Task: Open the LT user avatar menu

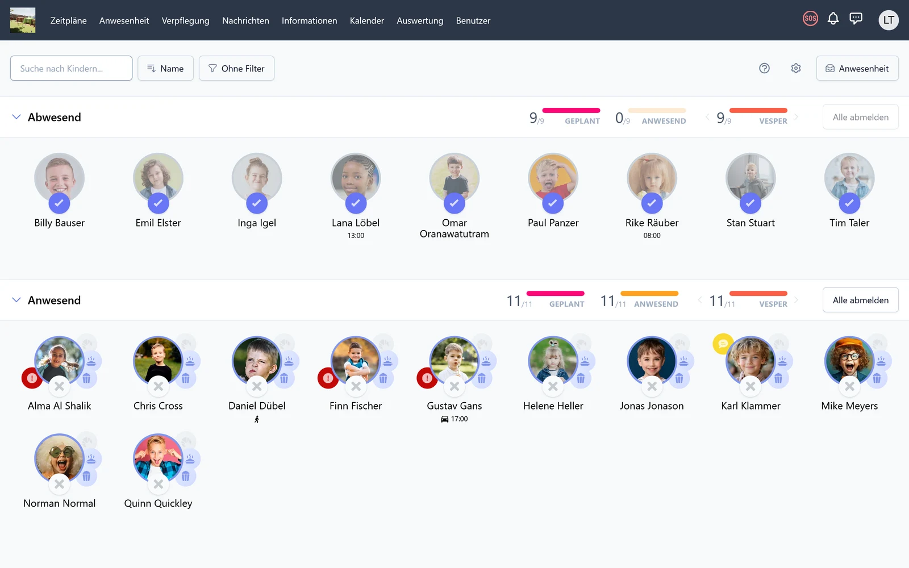Action: coord(889,20)
